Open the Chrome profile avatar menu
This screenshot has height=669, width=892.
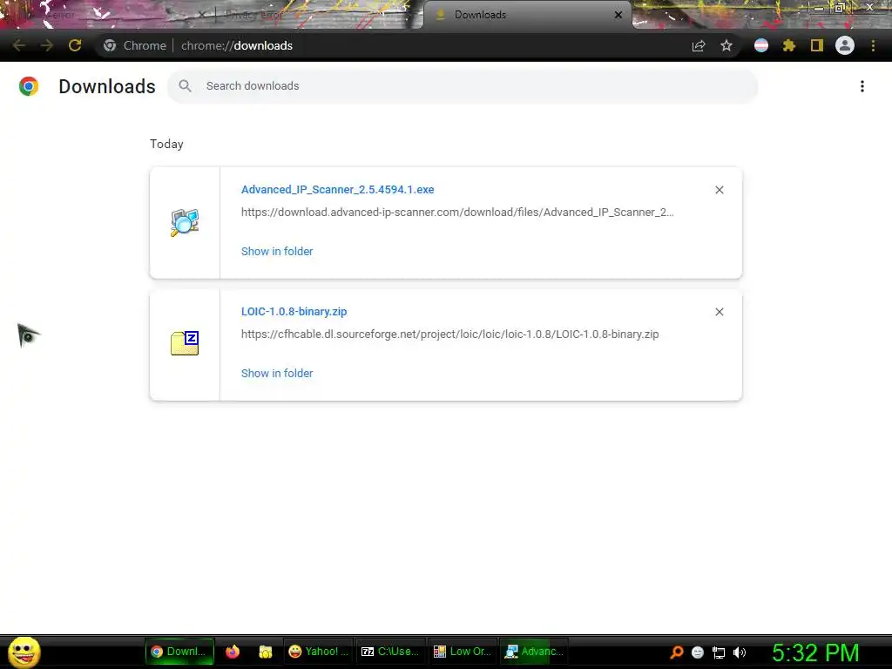(845, 45)
